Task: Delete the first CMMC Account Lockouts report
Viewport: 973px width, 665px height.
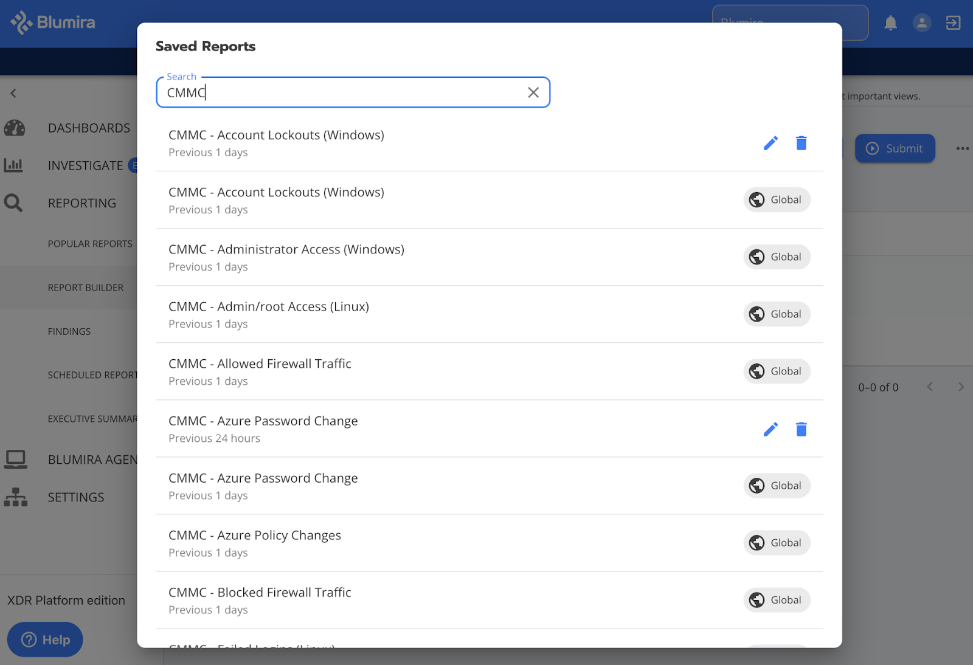Action: click(x=801, y=143)
